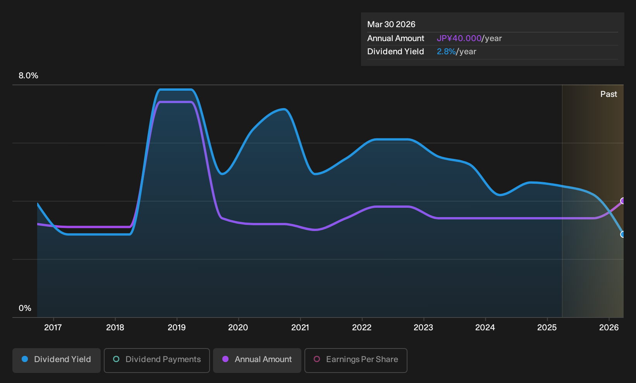Click the Past forecast region label
The image size is (636, 383).
608,94
